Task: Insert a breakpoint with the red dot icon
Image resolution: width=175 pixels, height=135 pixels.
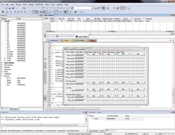Action: pyautogui.click(x=108, y=8)
